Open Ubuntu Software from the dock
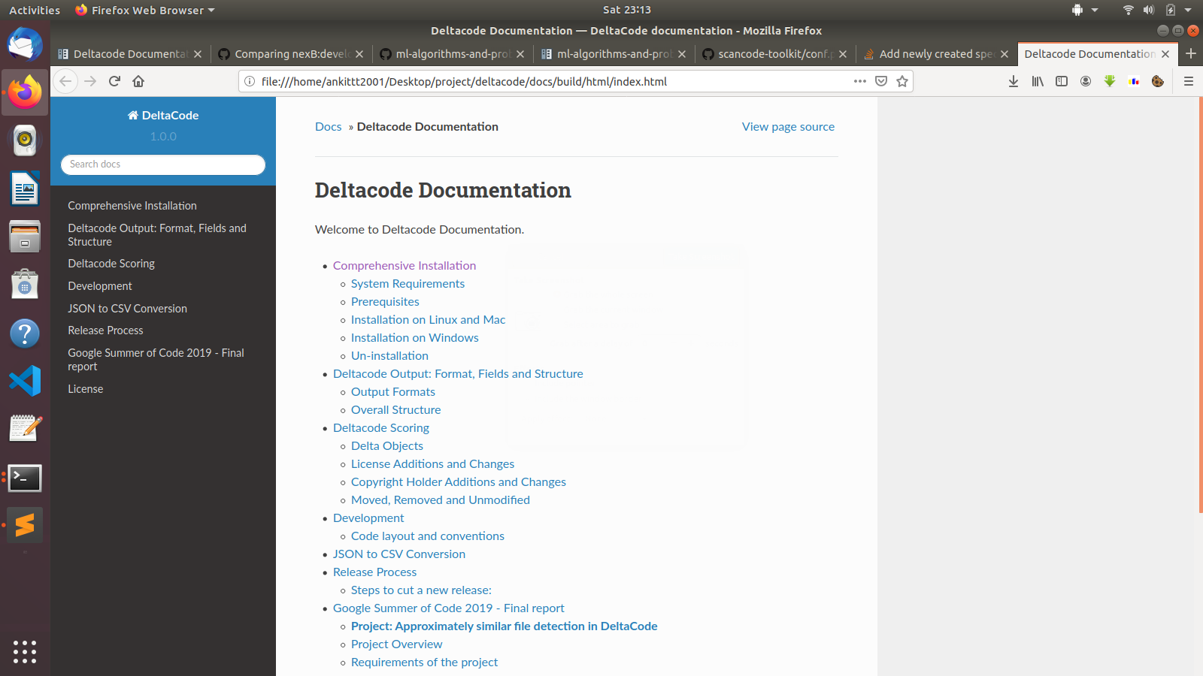Viewport: 1203px width, 676px height. coord(25,284)
